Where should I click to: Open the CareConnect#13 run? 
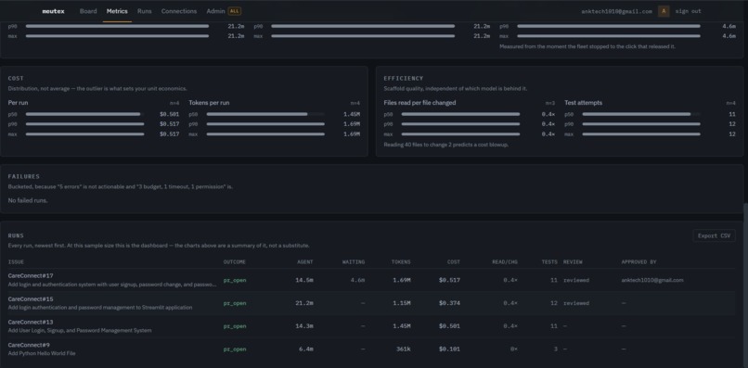pos(31,322)
